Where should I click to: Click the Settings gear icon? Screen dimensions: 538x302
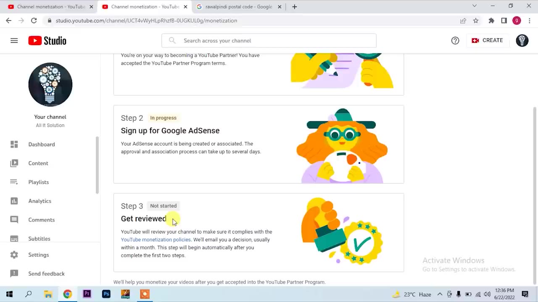(14, 255)
